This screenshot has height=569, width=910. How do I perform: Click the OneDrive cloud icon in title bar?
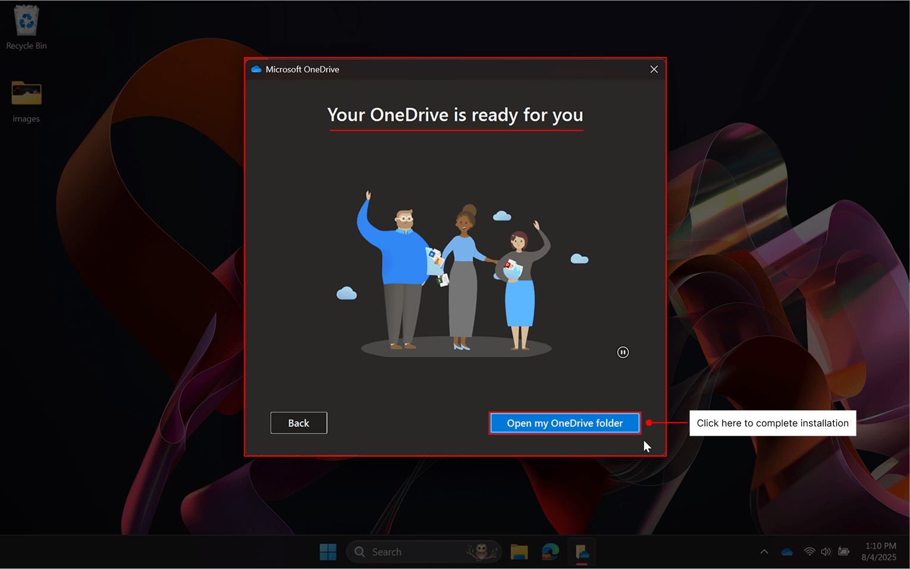tap(256, 70)
